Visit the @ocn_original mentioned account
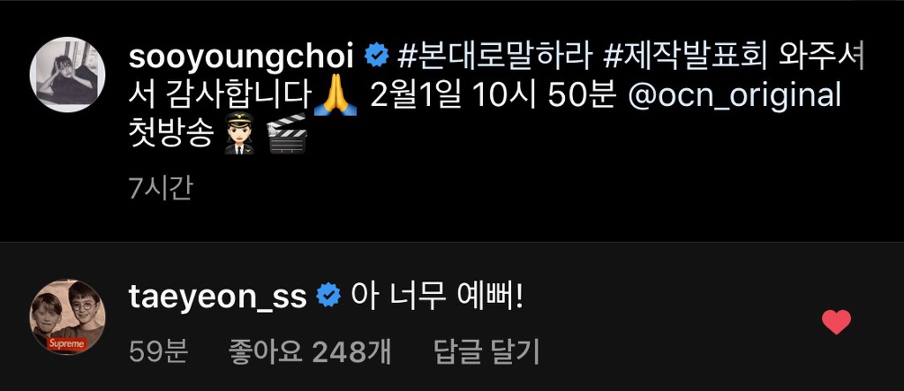Viewport: 904px width, 391px height. coord(734,96)
